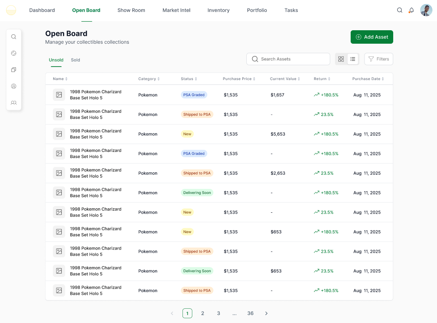Image resolution: width=437 pixels, height=323 pixels.
Task: Click the trend arrow icon in the last row
Action: point(317,290)
